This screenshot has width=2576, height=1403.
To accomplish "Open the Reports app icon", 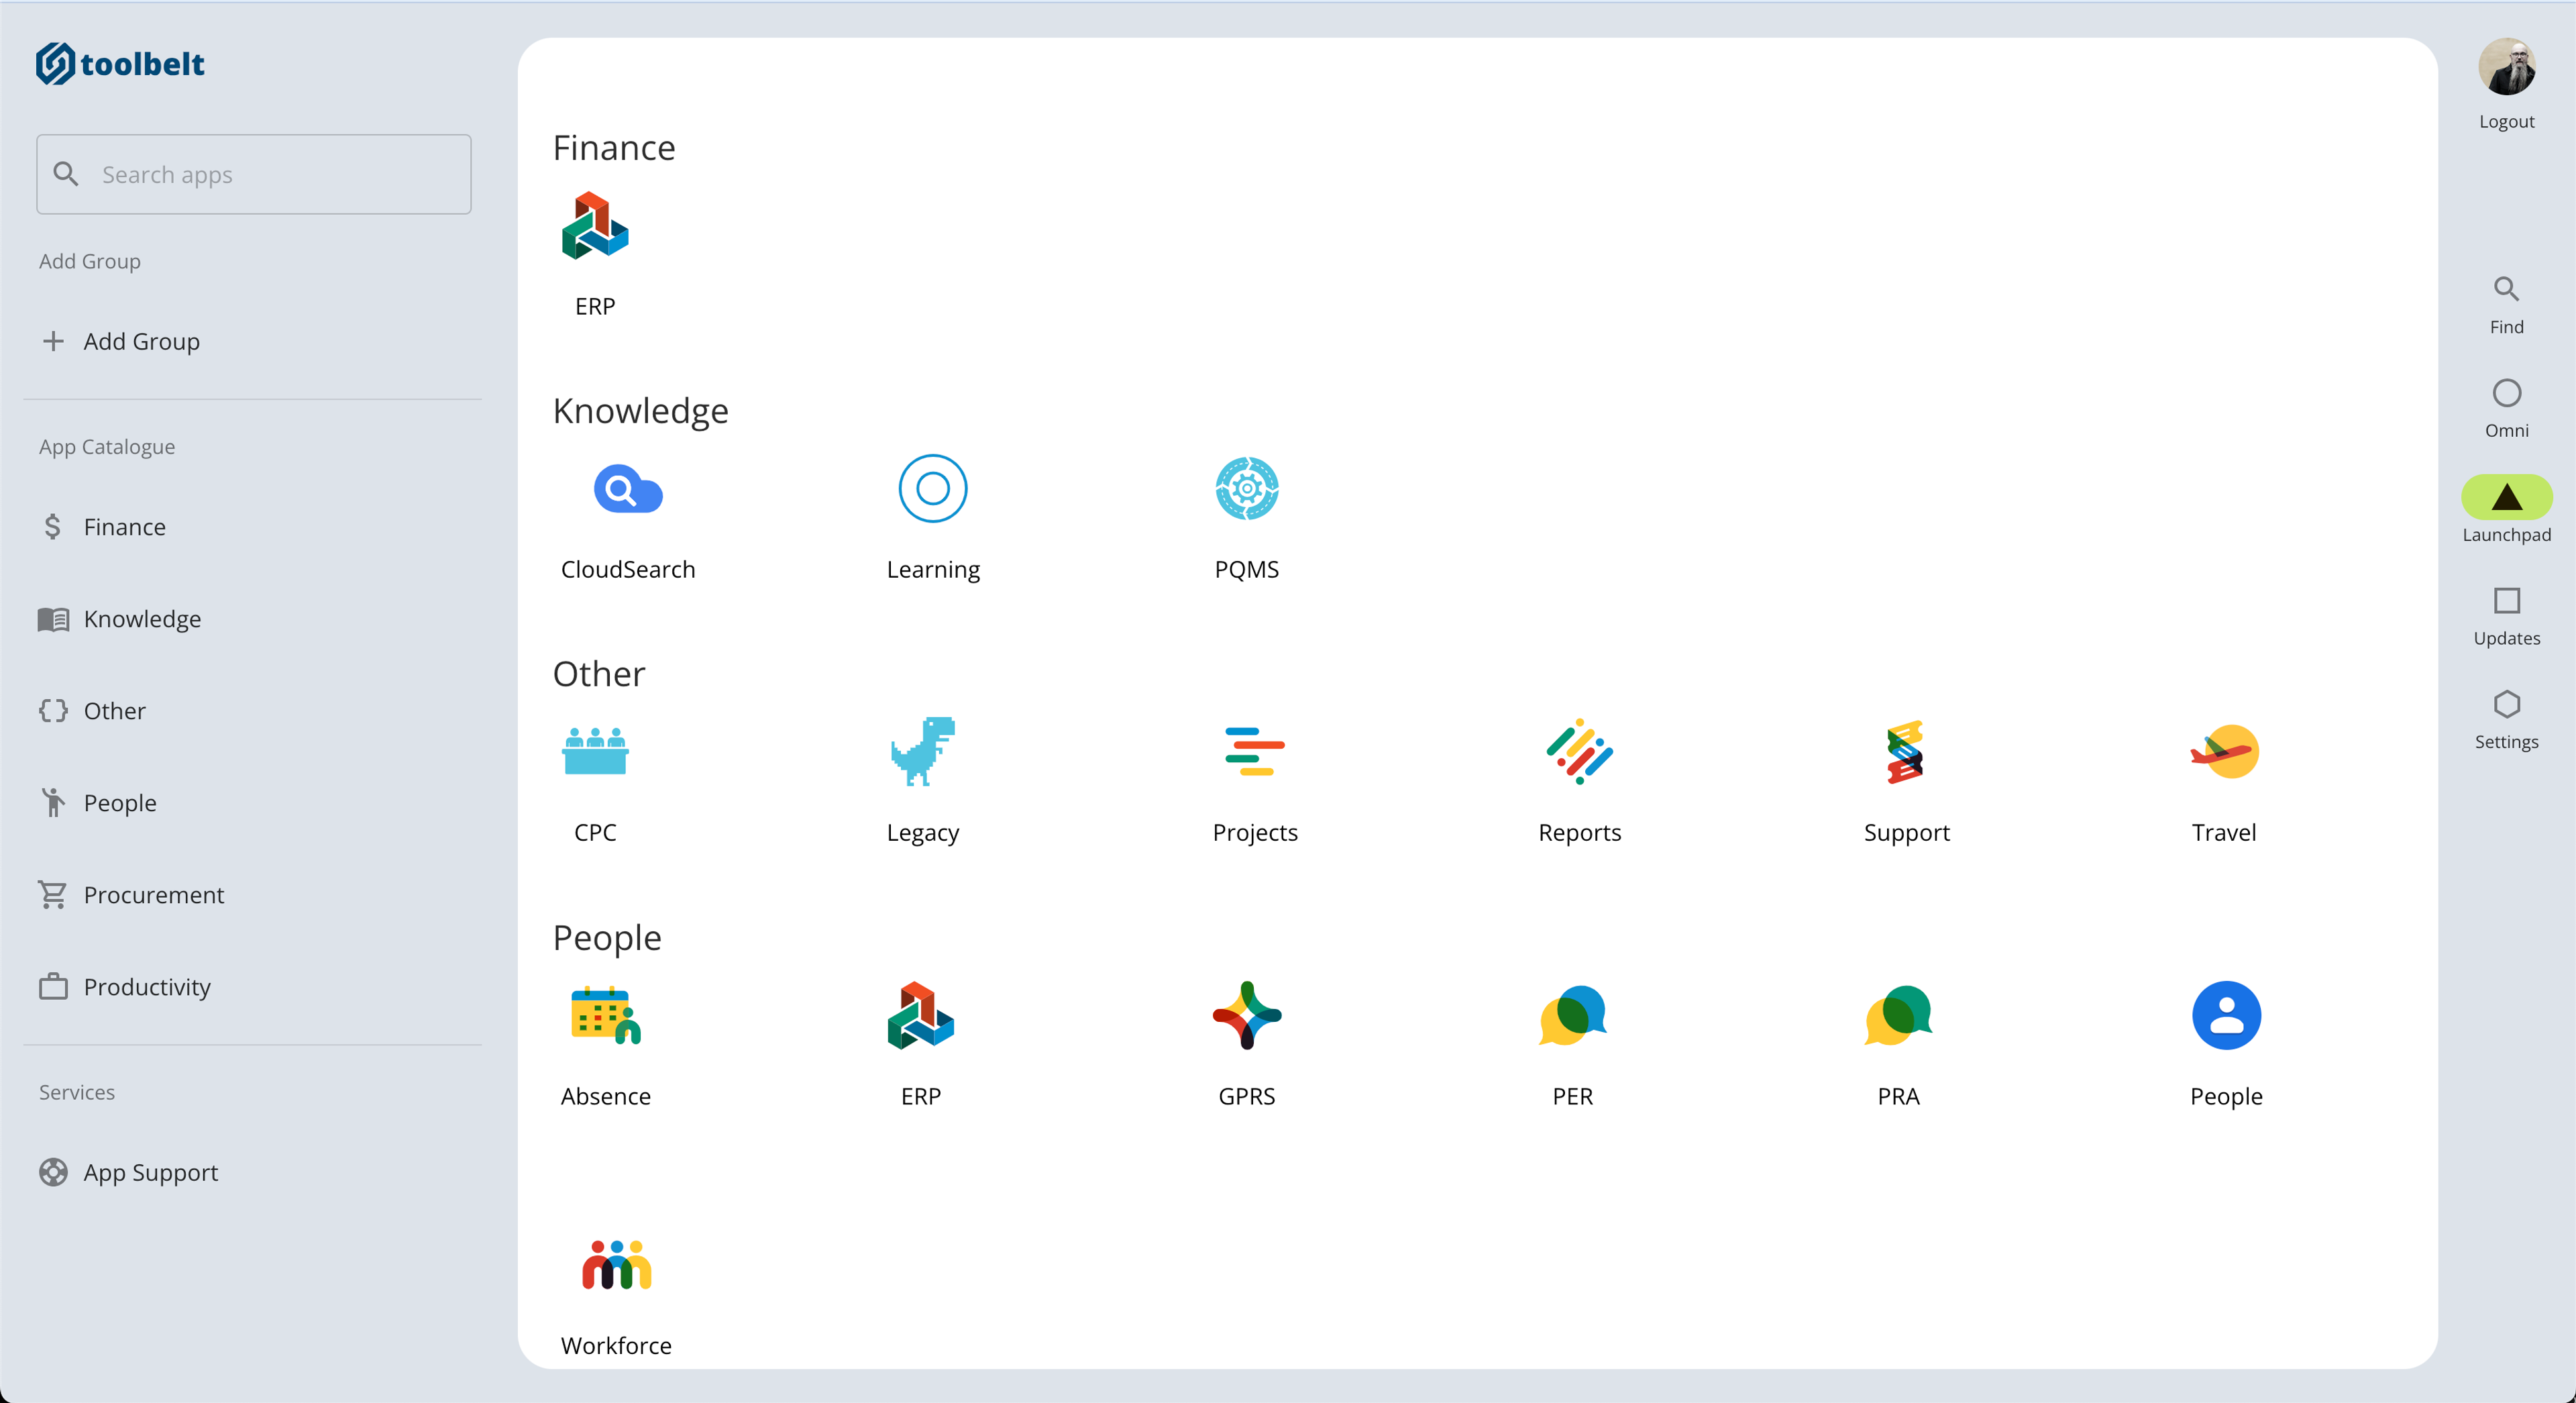I will (1579, 752).
